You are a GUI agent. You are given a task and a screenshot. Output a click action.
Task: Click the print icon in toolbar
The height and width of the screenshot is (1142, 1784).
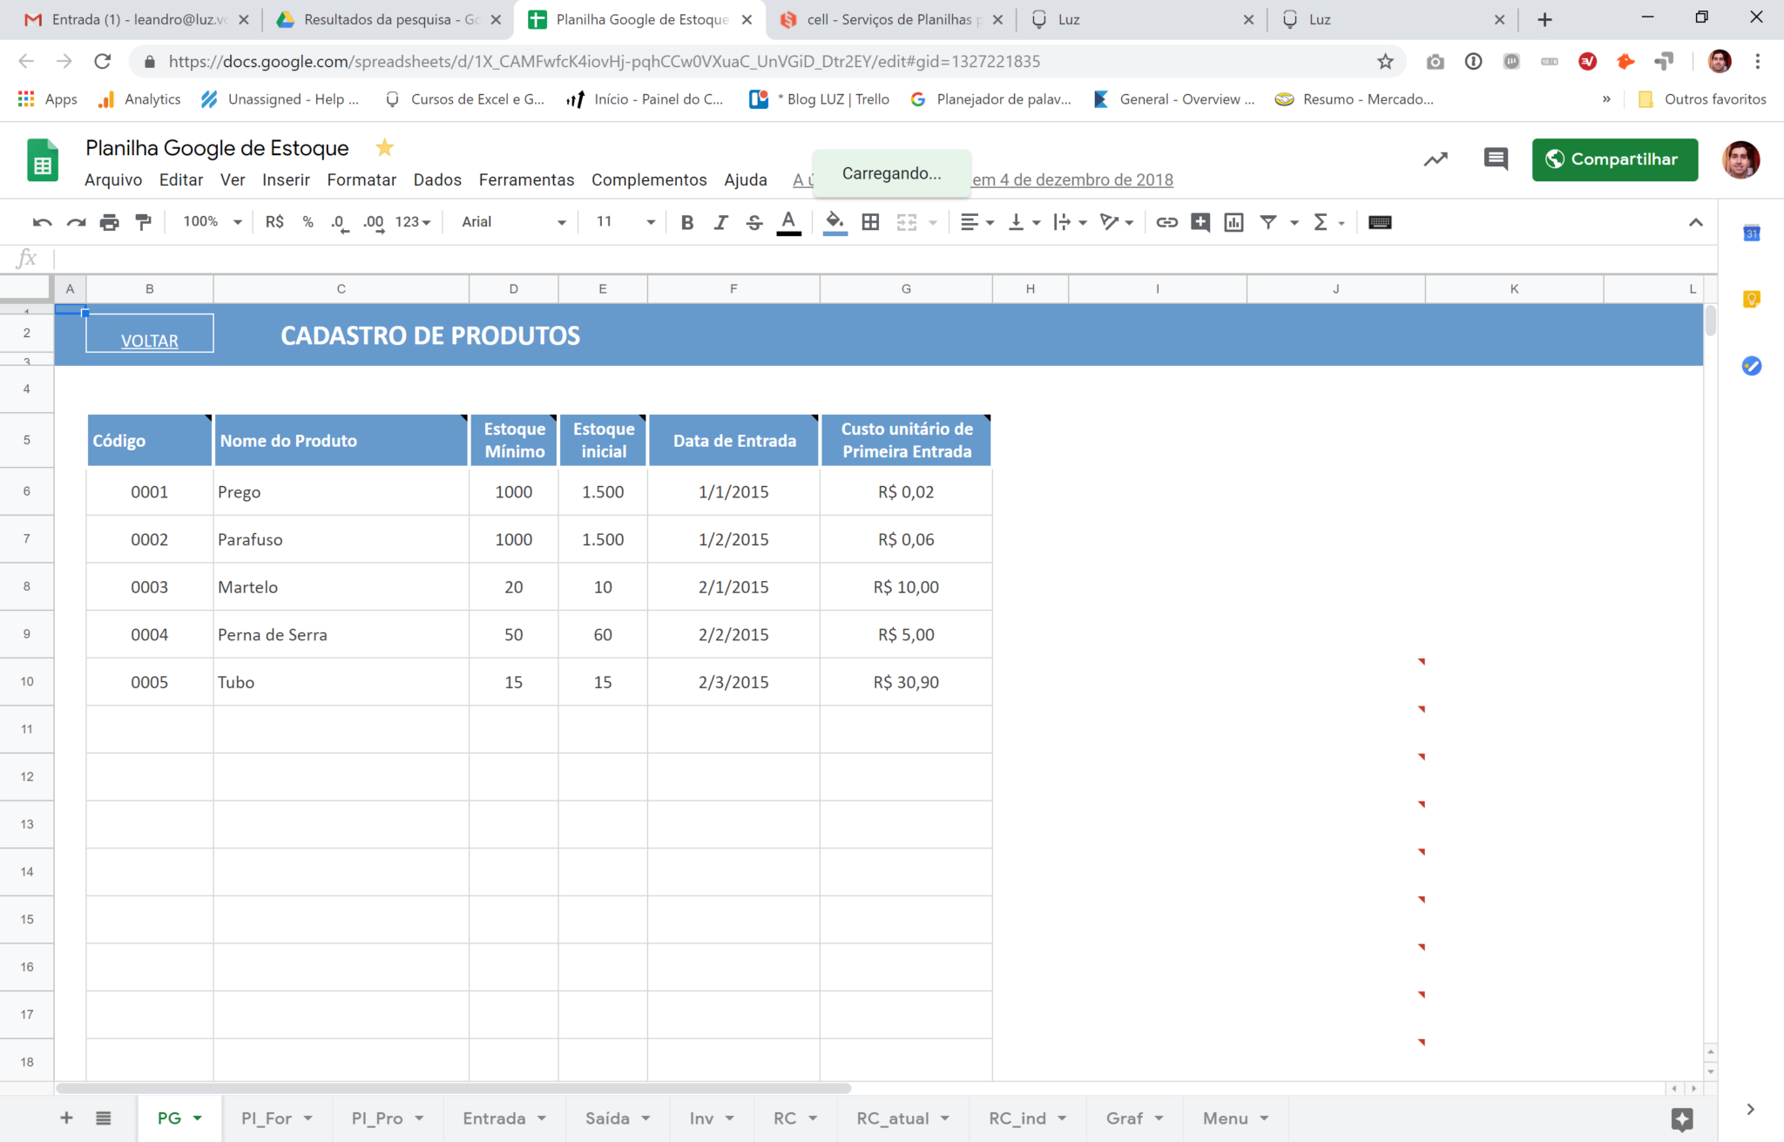coord(109,222)
